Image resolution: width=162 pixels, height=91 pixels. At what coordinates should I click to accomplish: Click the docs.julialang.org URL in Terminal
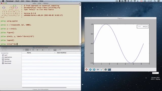click(x=49, y=8)
